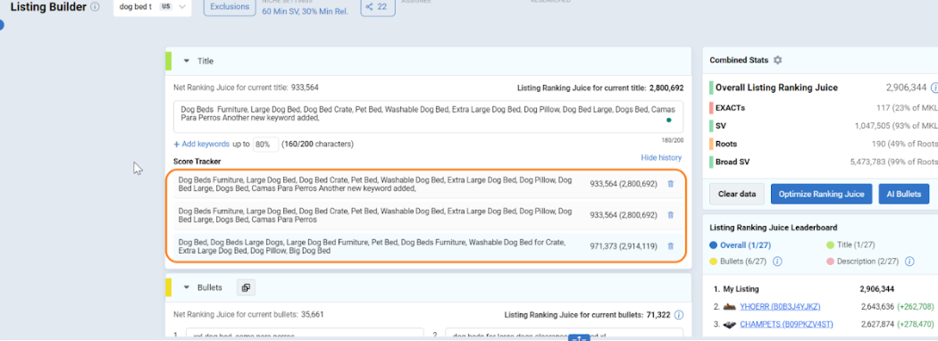Delete the 'Another new keyword added' history entry

pyautogui.click(x=670, y=184)
